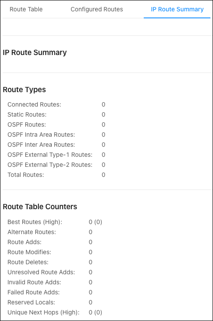
Task: Switch to the Route Table tab
Action: coord(26,9)
